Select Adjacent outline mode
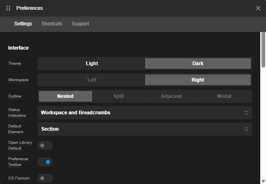The width and height of the screenshot is (266, 184). (x=171, y=96)
